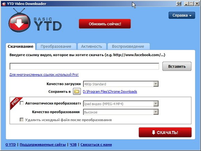Click the Вставить button
This screenshot has width=201, height=151.
tap(177, 66)
